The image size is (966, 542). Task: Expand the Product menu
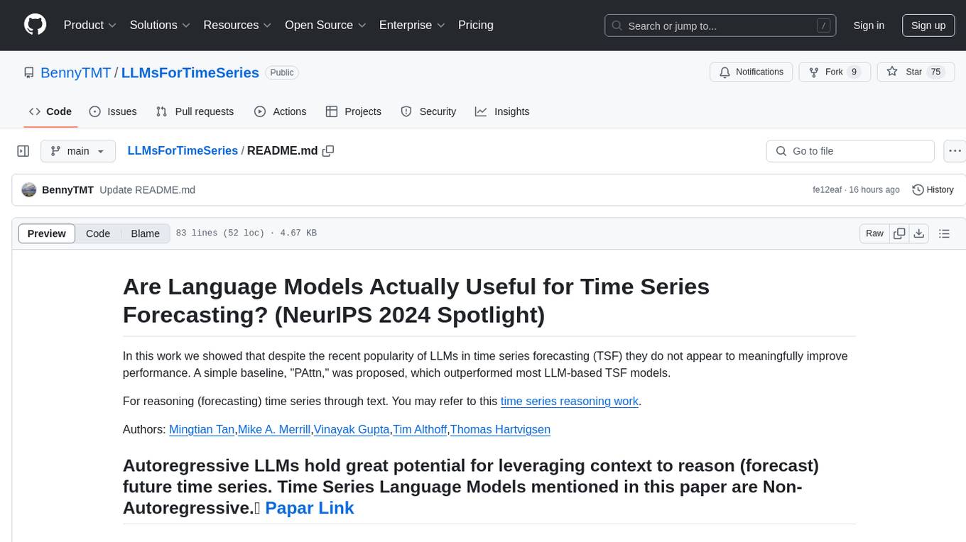[90, 25]
